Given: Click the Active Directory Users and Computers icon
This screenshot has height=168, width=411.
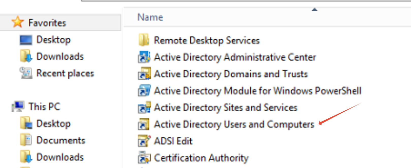Looking at the screenshot, I should [144, 124].
